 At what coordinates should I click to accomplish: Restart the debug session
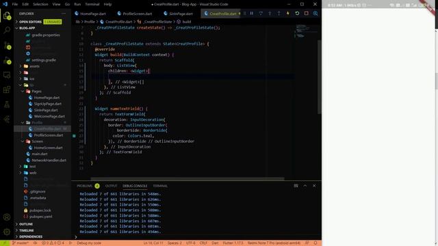click(297, 14)
